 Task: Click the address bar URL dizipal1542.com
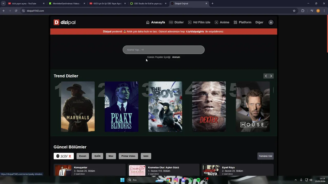point(35,11)
